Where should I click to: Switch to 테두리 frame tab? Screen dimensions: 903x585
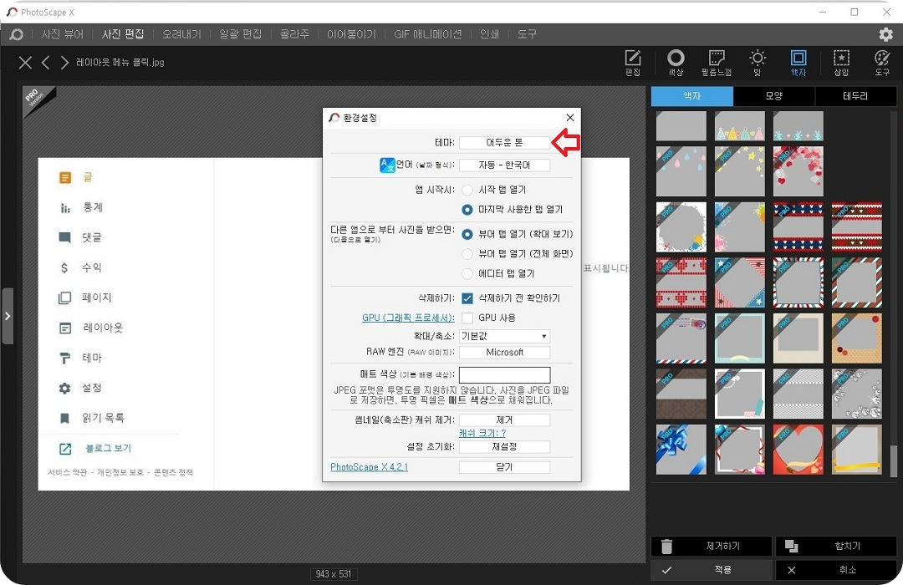855,96
